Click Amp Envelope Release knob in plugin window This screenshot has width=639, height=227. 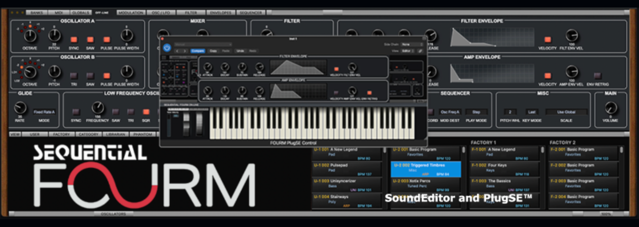coord(259,91)
